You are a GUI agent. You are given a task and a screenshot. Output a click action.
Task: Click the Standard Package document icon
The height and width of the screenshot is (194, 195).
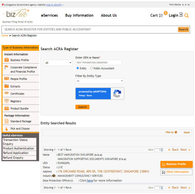click(x=7, y=121)
